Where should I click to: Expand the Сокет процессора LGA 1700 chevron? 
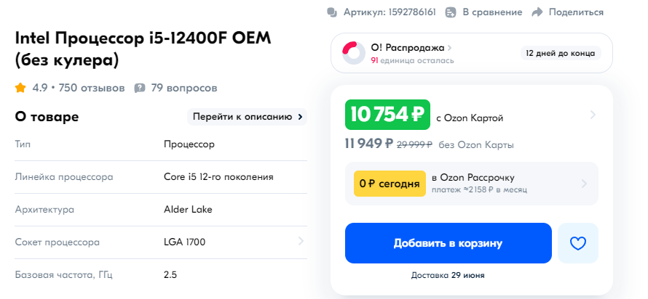pos(301,242)
